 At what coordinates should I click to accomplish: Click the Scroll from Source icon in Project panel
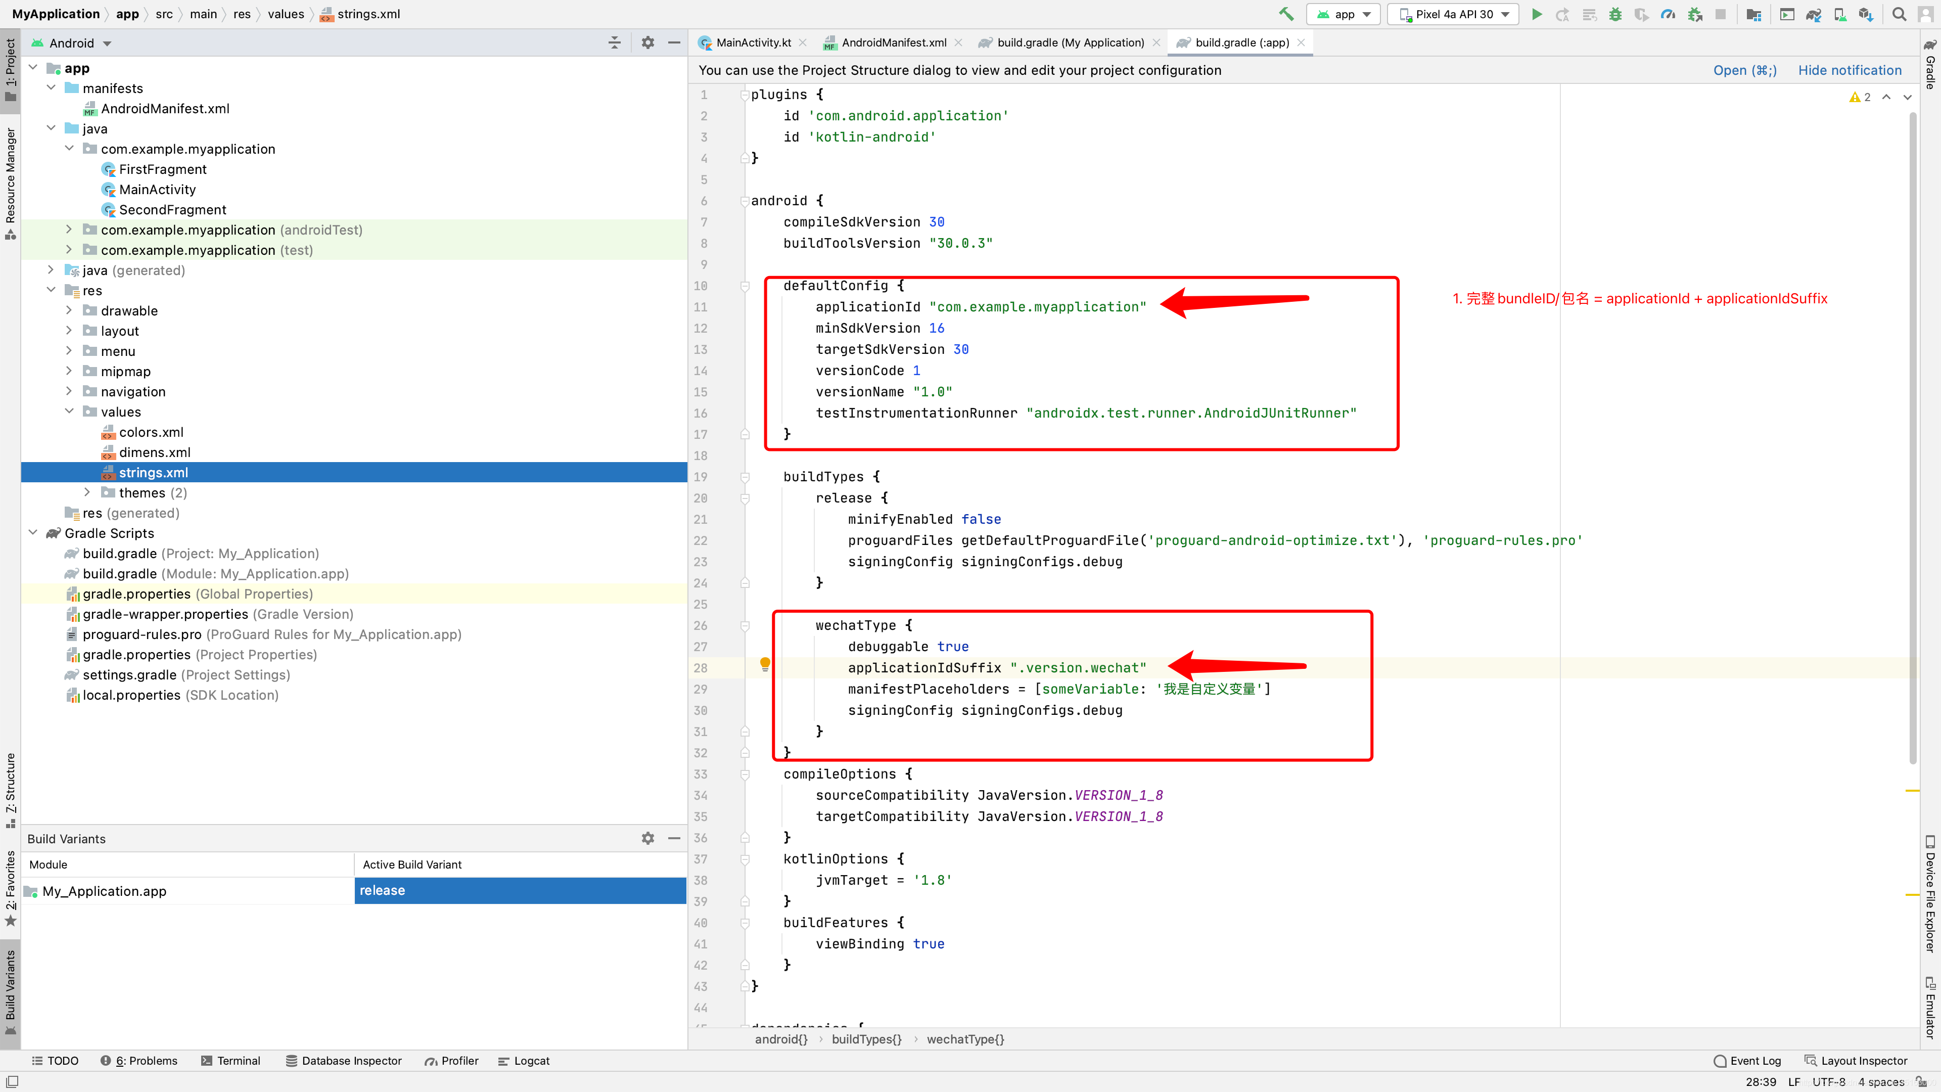click(614, 43)
